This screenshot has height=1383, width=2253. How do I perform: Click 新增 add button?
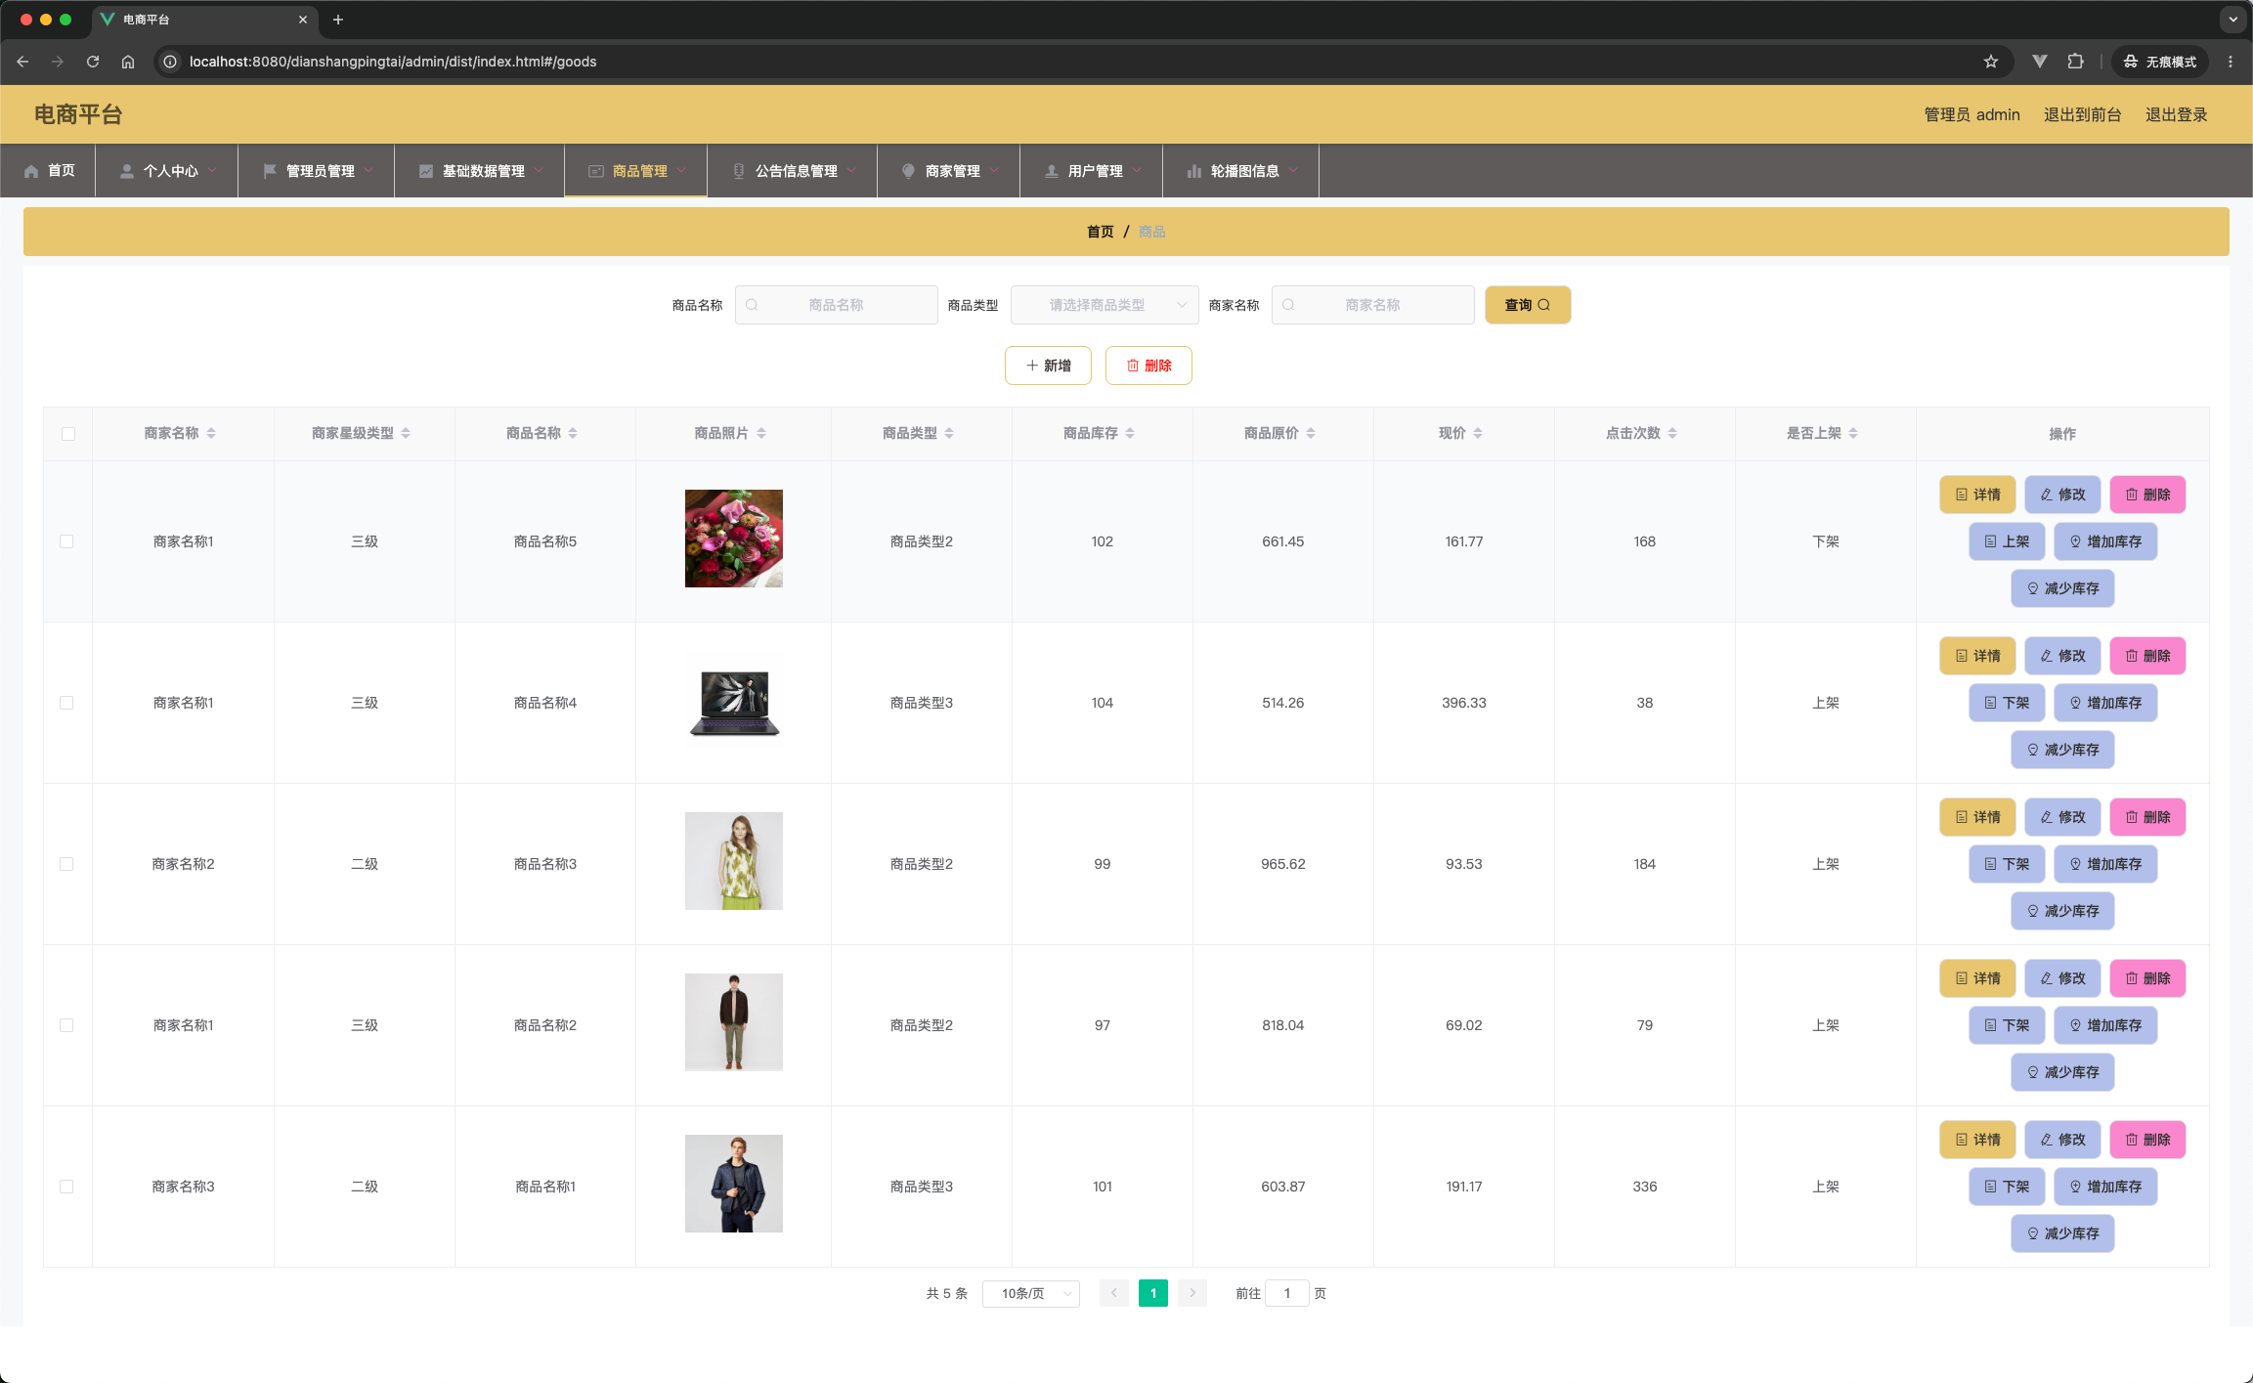point(1048,366)
